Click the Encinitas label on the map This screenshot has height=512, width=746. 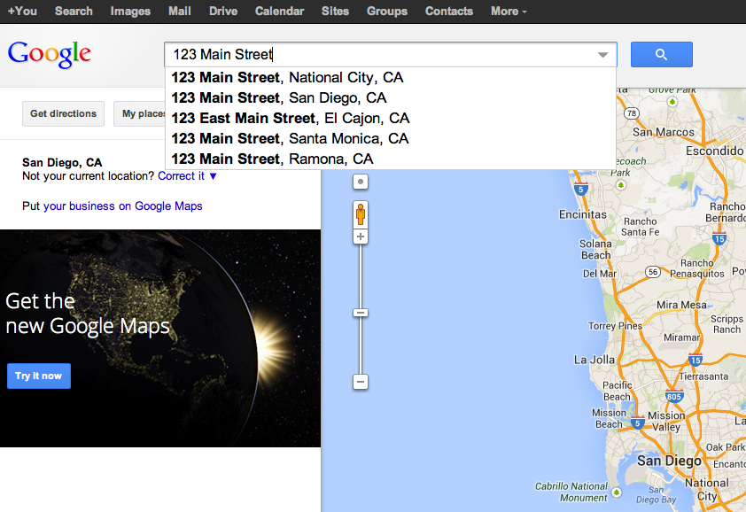(583, 214)
